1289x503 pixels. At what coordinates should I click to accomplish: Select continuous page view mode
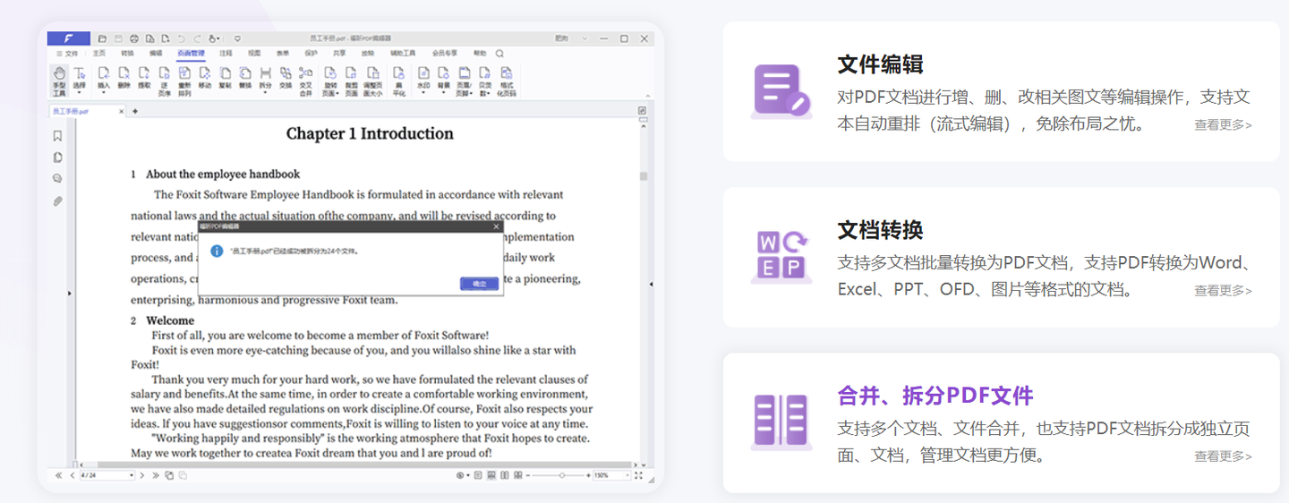pyautogui.click(x=491, y=475)
